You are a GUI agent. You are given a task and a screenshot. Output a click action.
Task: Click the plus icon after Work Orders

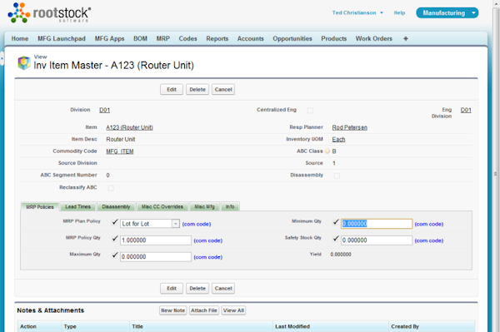[406, 38]
